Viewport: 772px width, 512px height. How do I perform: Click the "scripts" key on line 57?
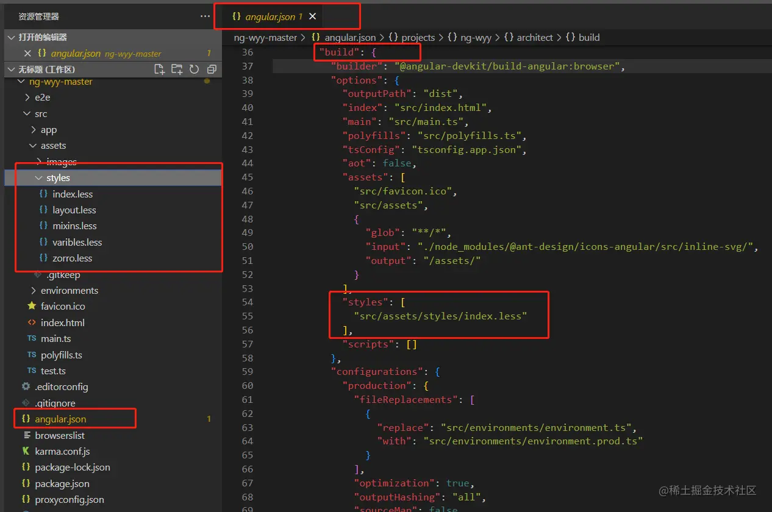[x=368, y=344]
